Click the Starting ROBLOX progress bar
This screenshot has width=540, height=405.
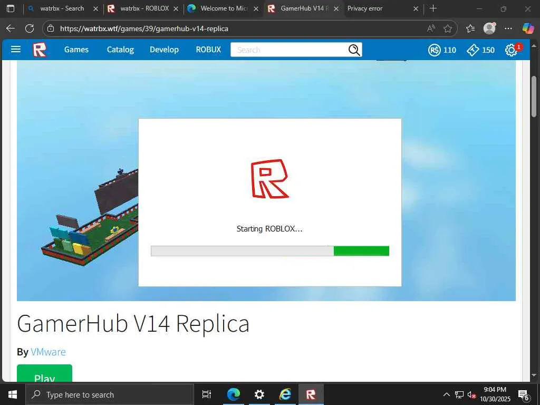270,251
